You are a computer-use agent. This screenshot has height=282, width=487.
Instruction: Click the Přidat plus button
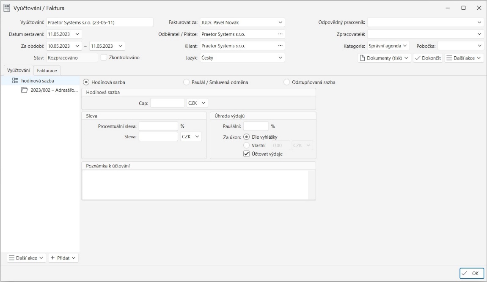pos(63,257)
